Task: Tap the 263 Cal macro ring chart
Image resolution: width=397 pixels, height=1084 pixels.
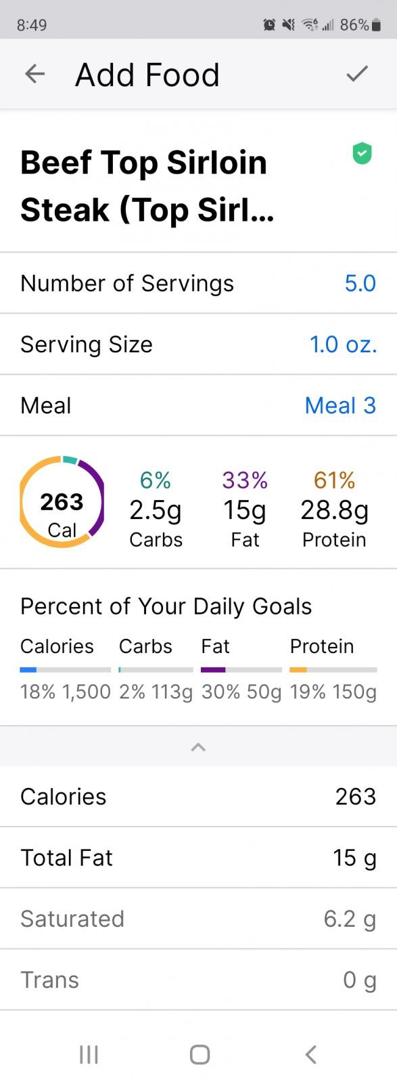Action: pos(62,501)
